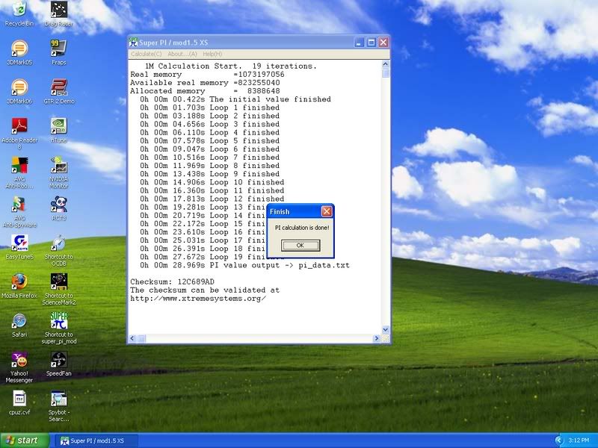Open the Windows start menu
This screenshot has width=598, height=448.
point(25,441)
